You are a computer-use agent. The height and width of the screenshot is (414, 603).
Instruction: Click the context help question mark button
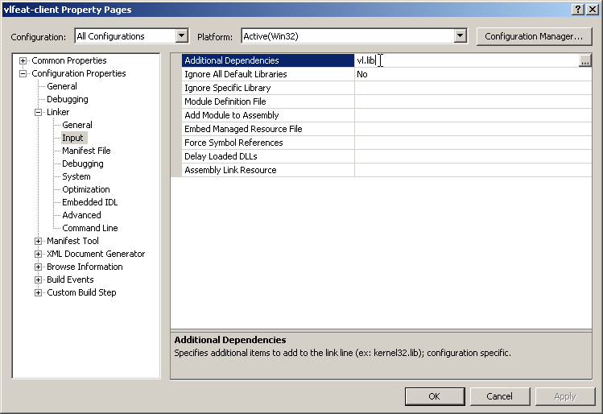(x=578, y=9)
